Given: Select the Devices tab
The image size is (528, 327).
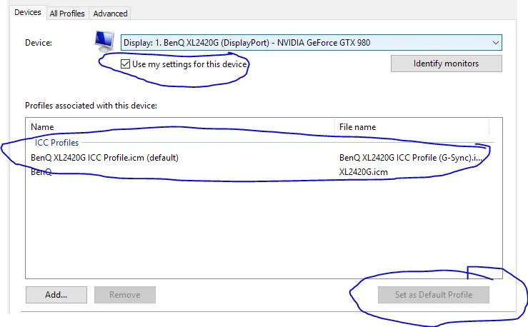Looking at the screenshot, I should tap(27, 12).
